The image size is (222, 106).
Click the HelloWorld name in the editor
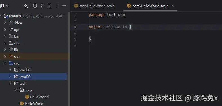[x=116, y=27]
